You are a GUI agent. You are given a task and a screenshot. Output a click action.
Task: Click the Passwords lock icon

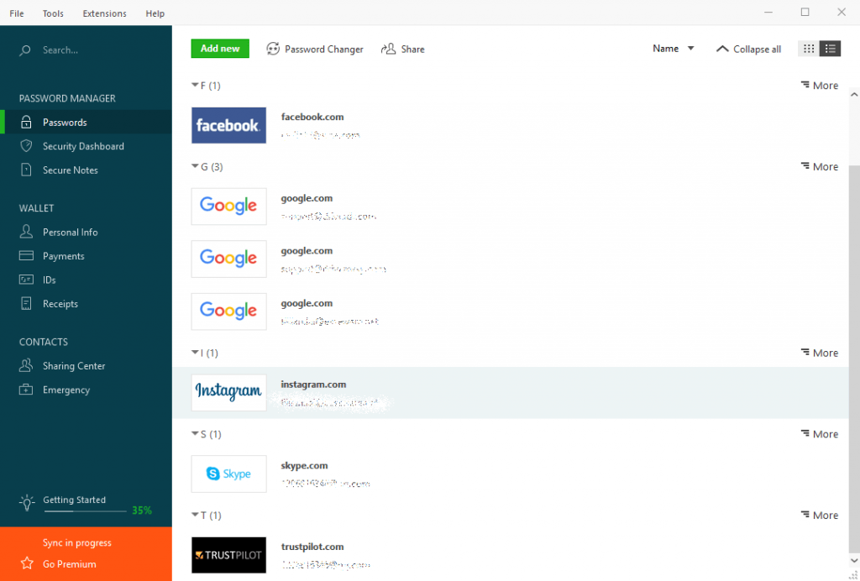(26, 123)
